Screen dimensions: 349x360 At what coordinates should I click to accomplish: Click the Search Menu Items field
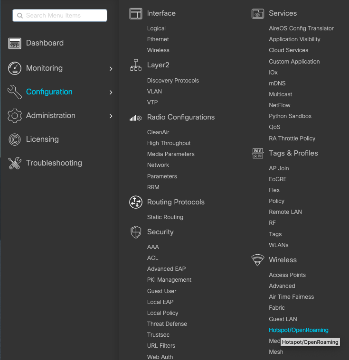[60, 16]
